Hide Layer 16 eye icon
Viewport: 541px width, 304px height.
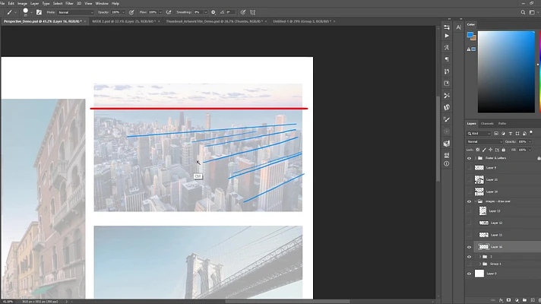469,247
